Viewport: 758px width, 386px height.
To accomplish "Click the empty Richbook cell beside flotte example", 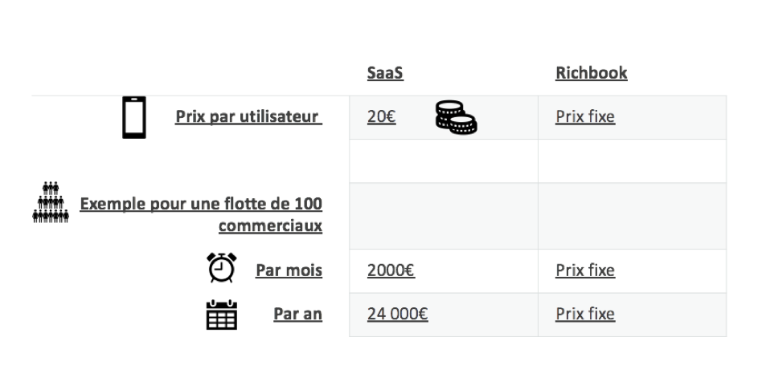I will (x=632, y=216).
